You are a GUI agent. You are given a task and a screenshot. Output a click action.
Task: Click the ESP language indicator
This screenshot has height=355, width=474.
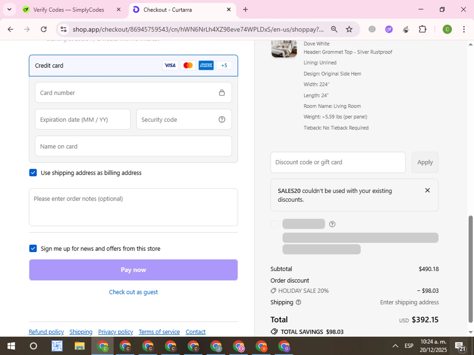click(409, 346)
